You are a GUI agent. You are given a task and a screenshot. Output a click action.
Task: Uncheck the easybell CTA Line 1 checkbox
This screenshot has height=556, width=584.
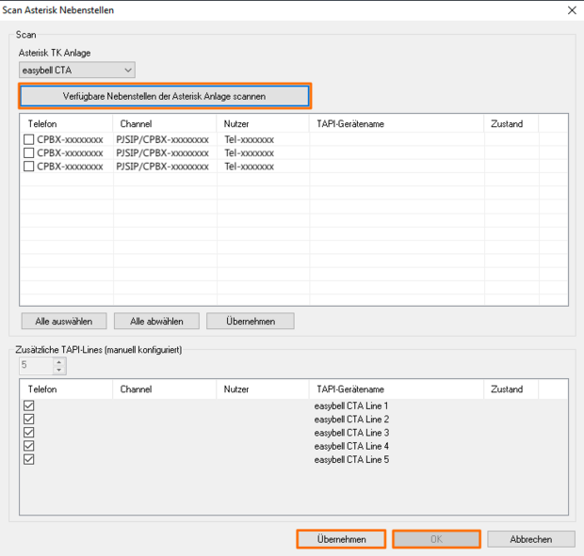(x=28, y=405)
